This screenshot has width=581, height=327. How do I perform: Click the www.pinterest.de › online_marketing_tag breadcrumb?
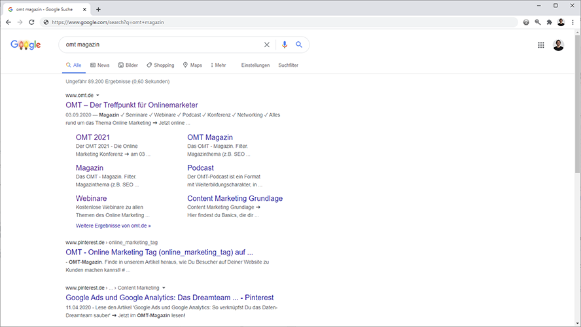click(111, 243)
